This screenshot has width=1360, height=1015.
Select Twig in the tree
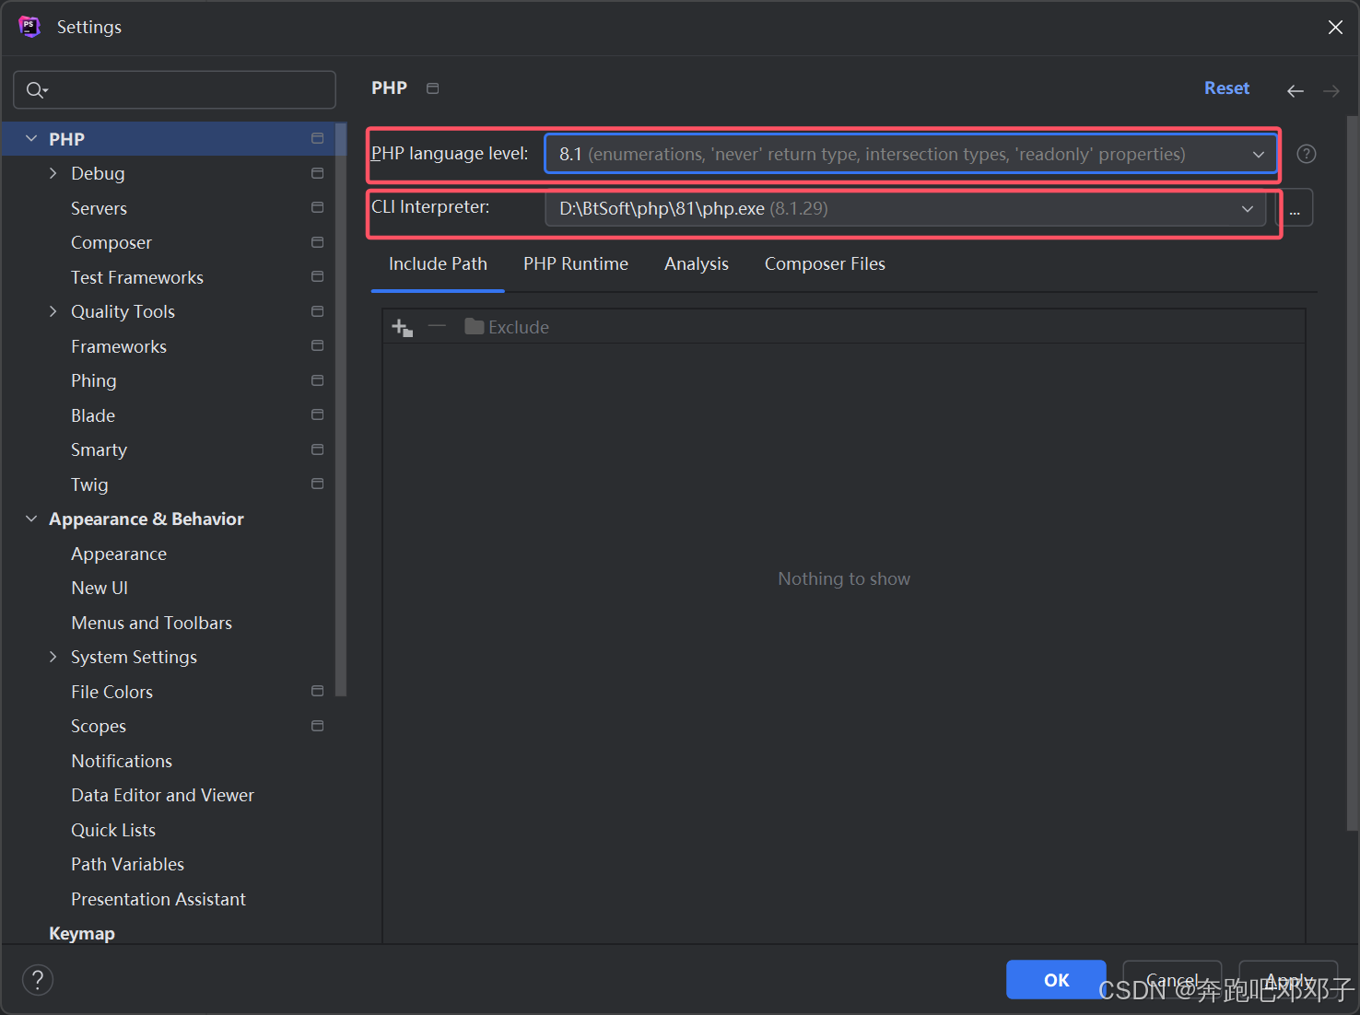click(89, 484)
